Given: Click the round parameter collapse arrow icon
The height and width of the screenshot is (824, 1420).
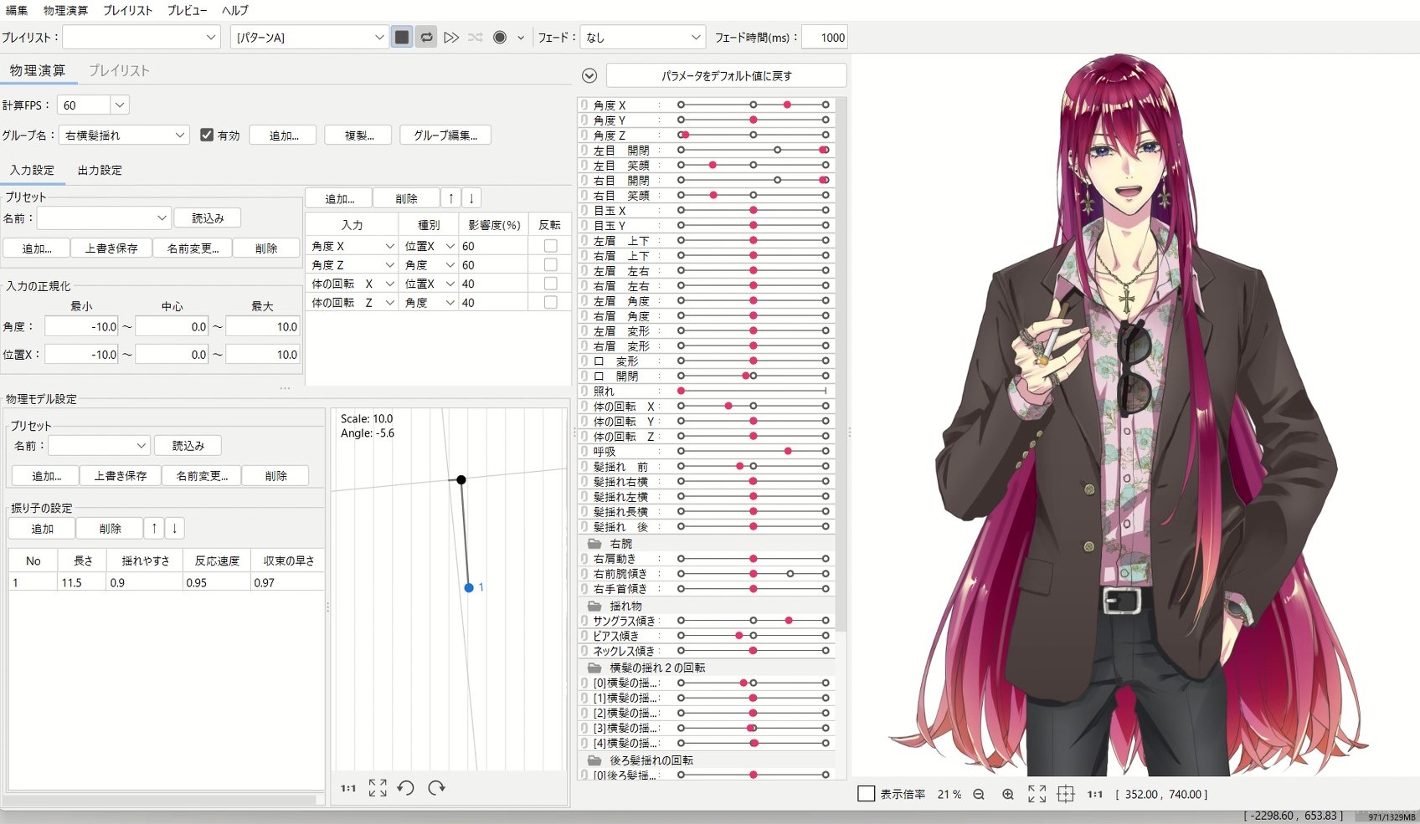Looking at the screenshot, I should pos(589,76).
